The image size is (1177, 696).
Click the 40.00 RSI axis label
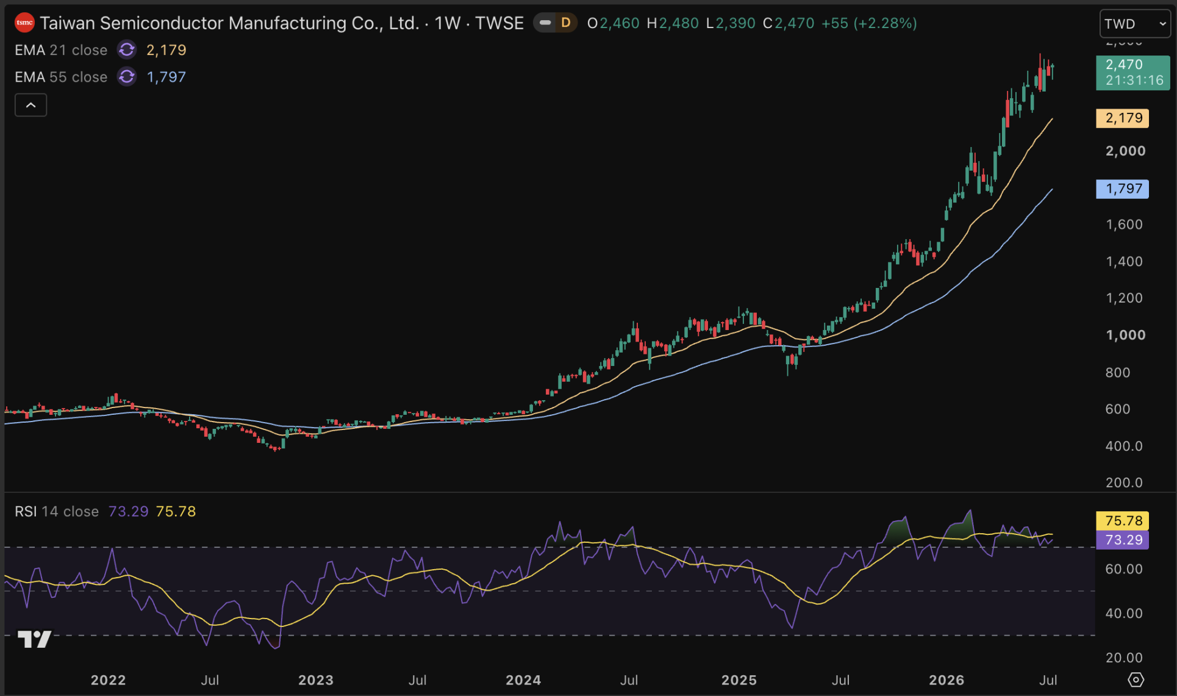pyautogui.click(x=1125, y=613)
